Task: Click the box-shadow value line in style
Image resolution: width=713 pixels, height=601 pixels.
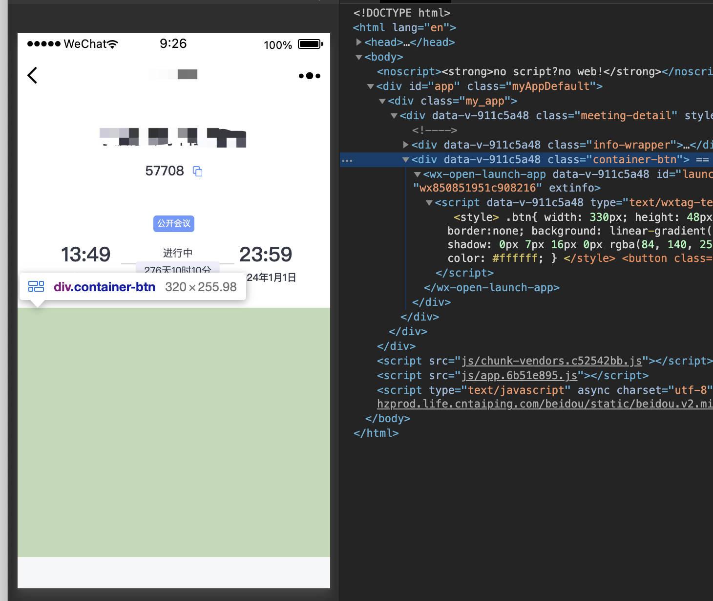Action: [580, 244]
